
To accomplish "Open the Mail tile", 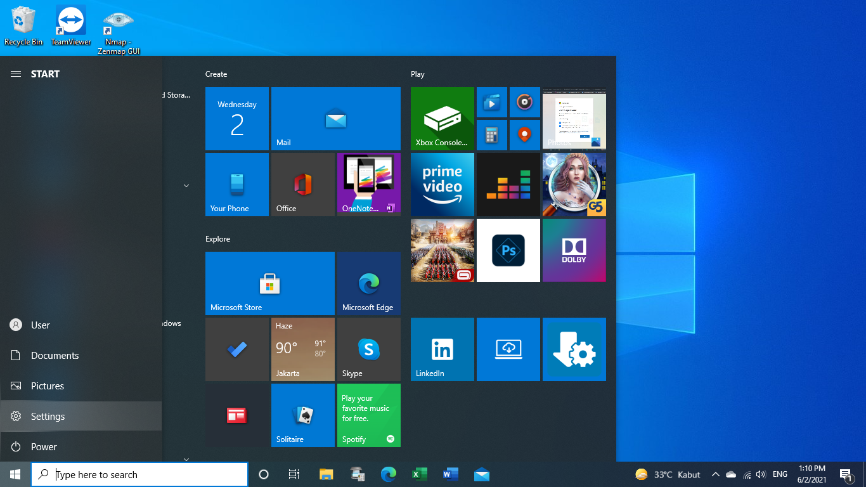I will coord(335,119).
